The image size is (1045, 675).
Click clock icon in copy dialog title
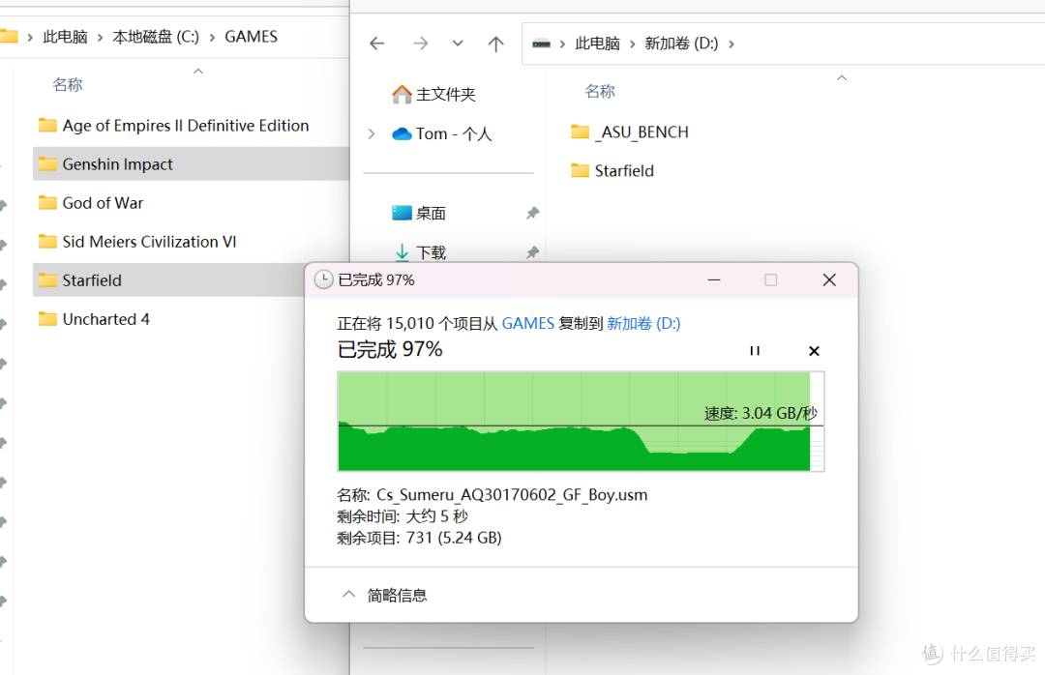[x=323, y=279]
